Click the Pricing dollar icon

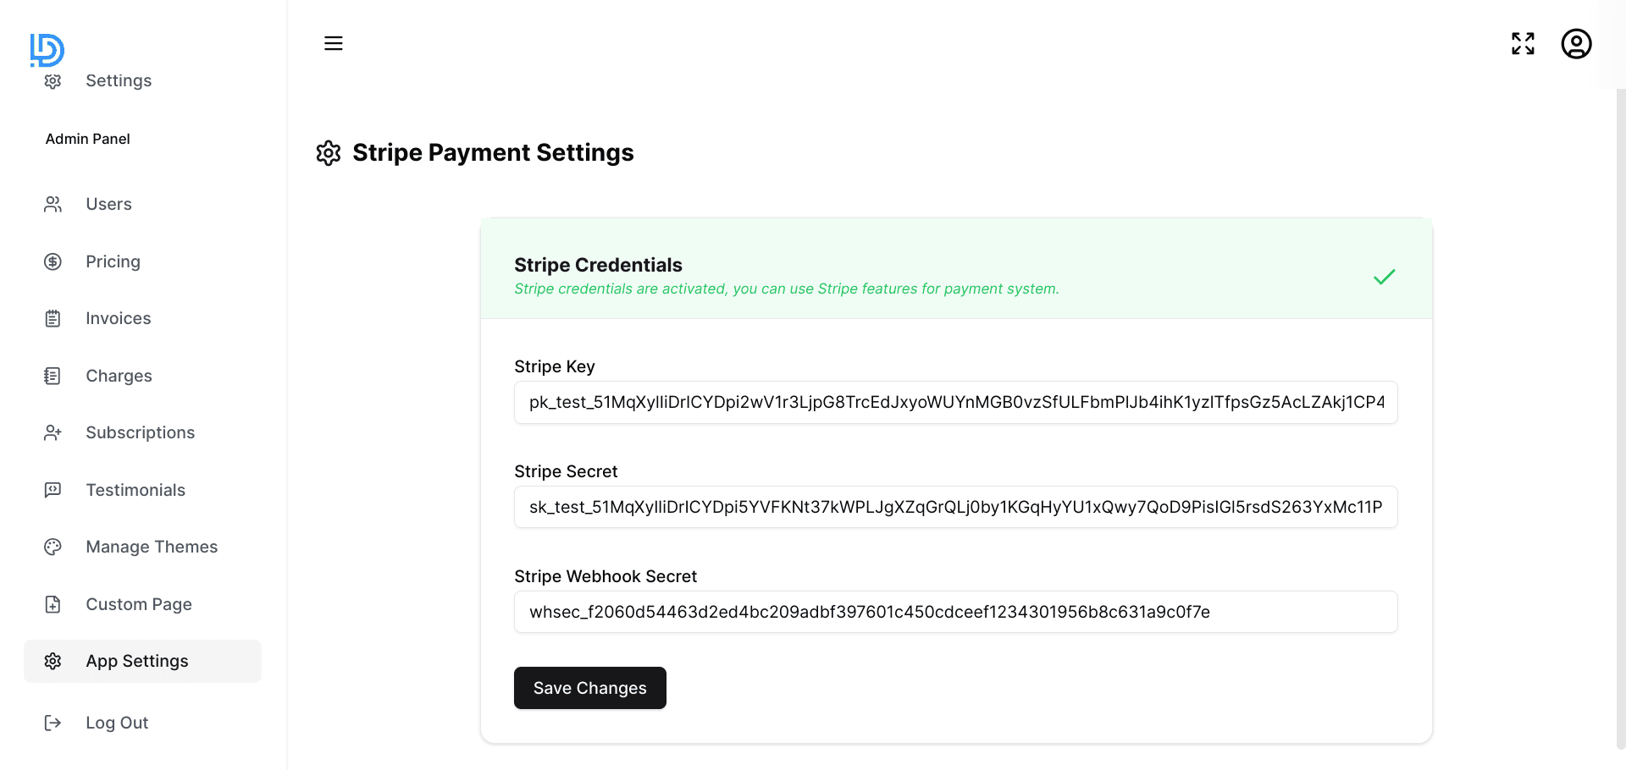[x=53, y=262]
